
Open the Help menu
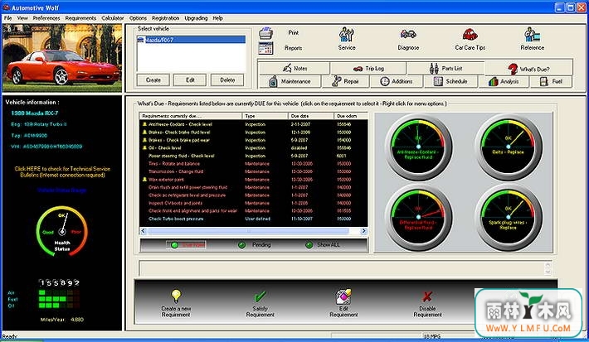[x=218, y=18]
